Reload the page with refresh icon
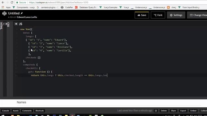The width and height of the screenshot is (207, 116). coord(12,2)
